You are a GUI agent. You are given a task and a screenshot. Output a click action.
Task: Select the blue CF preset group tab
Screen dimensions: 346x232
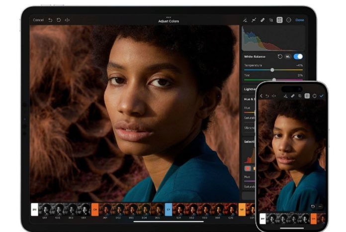click(x=169, y=210)
